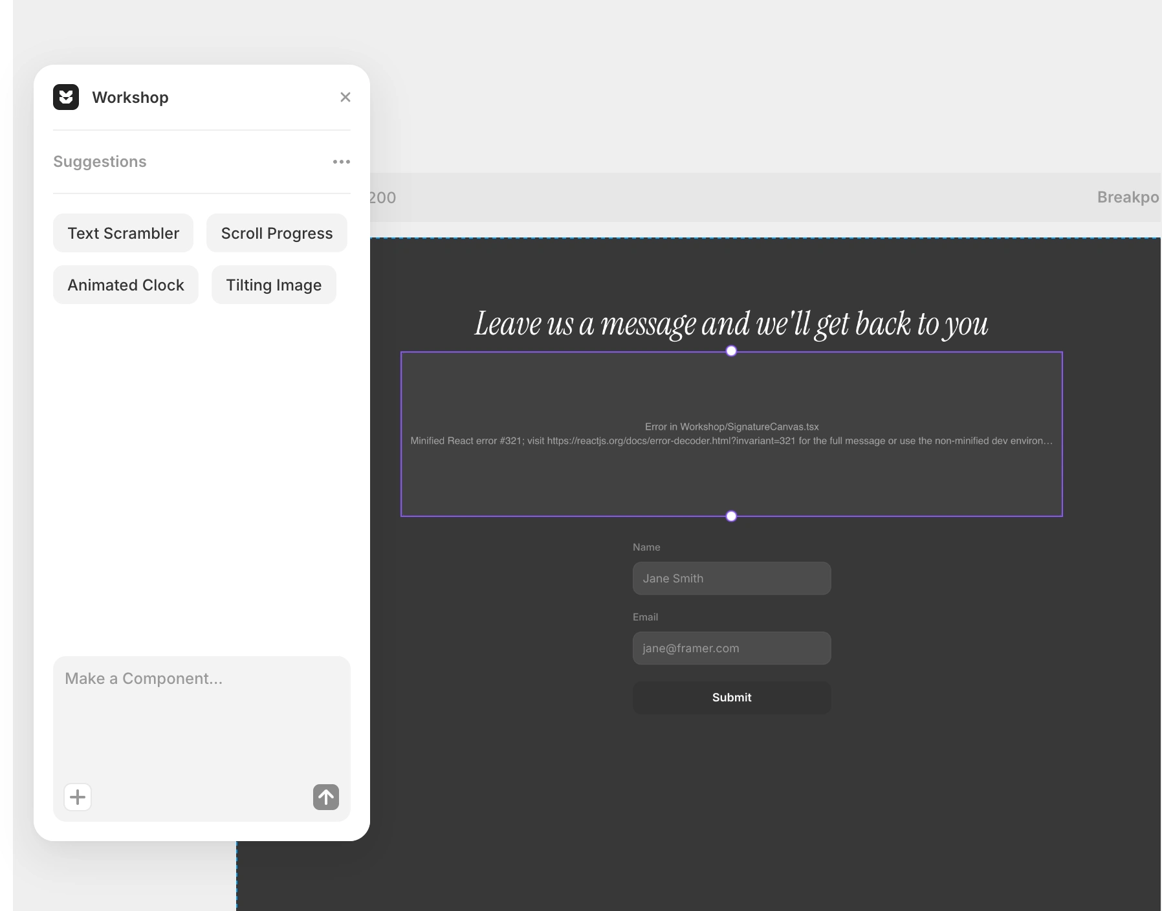This screenshot has width=1162, height=911.
Task: Pick the Animated Clock suggestion
Action: tap(126, 285)
